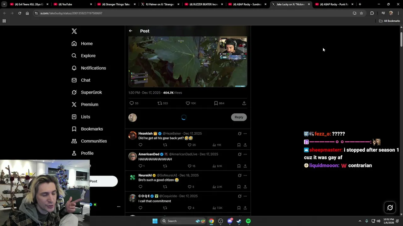Open more options on C O Q E's reply

245,196
